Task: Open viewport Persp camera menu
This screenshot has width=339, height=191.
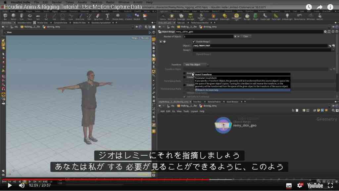Action: 134,38
